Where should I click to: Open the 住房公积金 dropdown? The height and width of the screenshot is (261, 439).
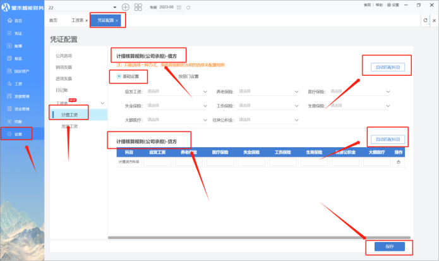point(268,119)
